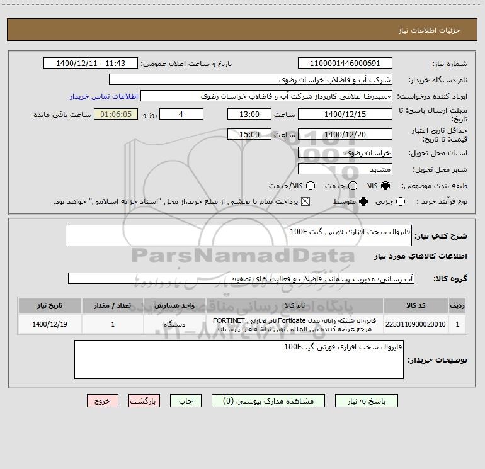This screenshot has width=485, height=469.
Task: Click the remaining time counter 01:06:05
Action: click(x=116, y=114)
